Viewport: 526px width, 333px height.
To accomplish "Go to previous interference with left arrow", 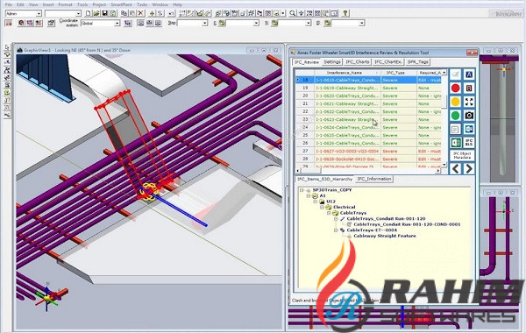I will [456, 168].
